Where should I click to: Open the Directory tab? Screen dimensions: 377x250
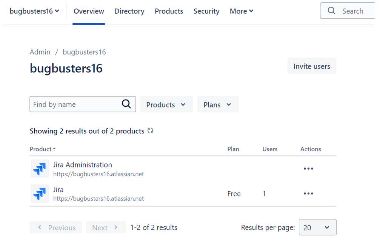click(129, 11)
